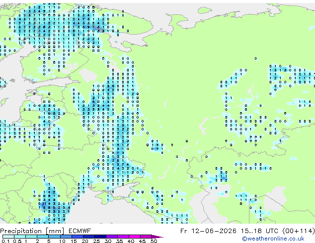The image size is (315, 243).
Task: Pick the legend swatch between 2 and 5
Action: tap(43, 237)
